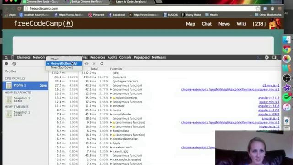
Task: Clear all profiles icon
Action: click(x=14, y=64)
